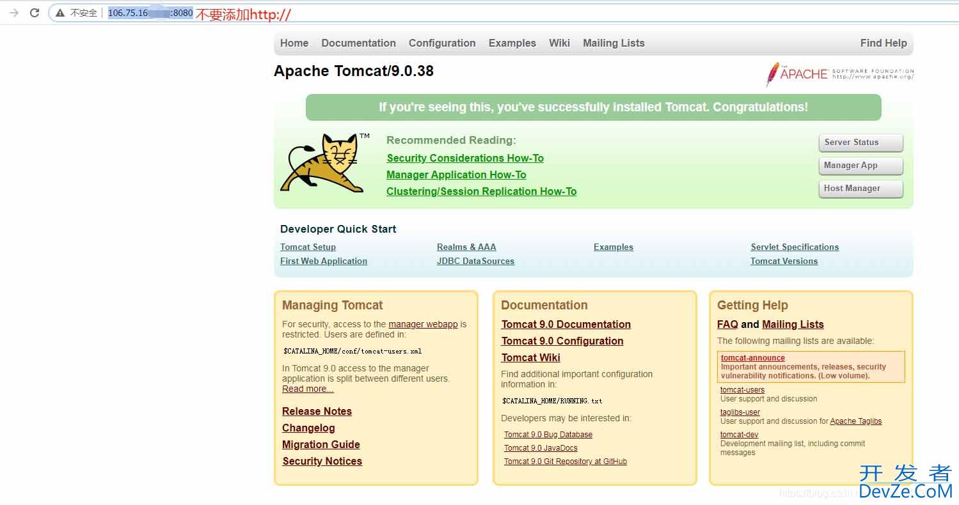Open the Changelog link

(308, 428)
